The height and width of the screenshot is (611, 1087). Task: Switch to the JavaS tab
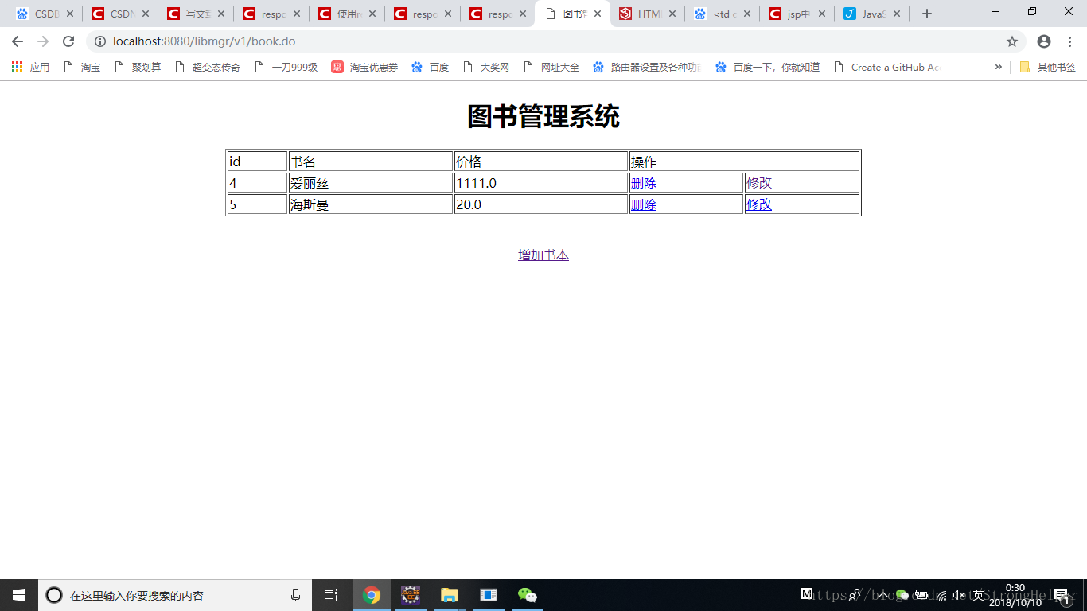pos(872,14)
